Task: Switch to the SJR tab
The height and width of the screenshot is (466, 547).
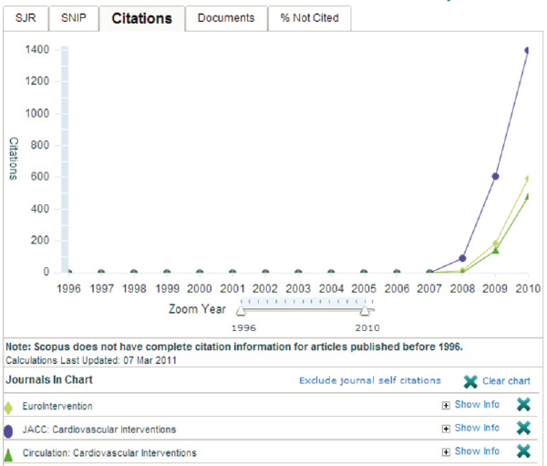Action: (x=26, y=18)
